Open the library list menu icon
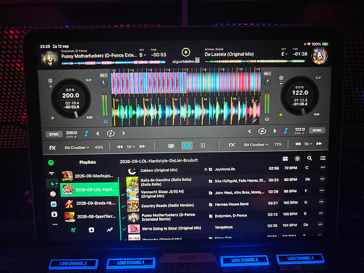 pos(322,158)
